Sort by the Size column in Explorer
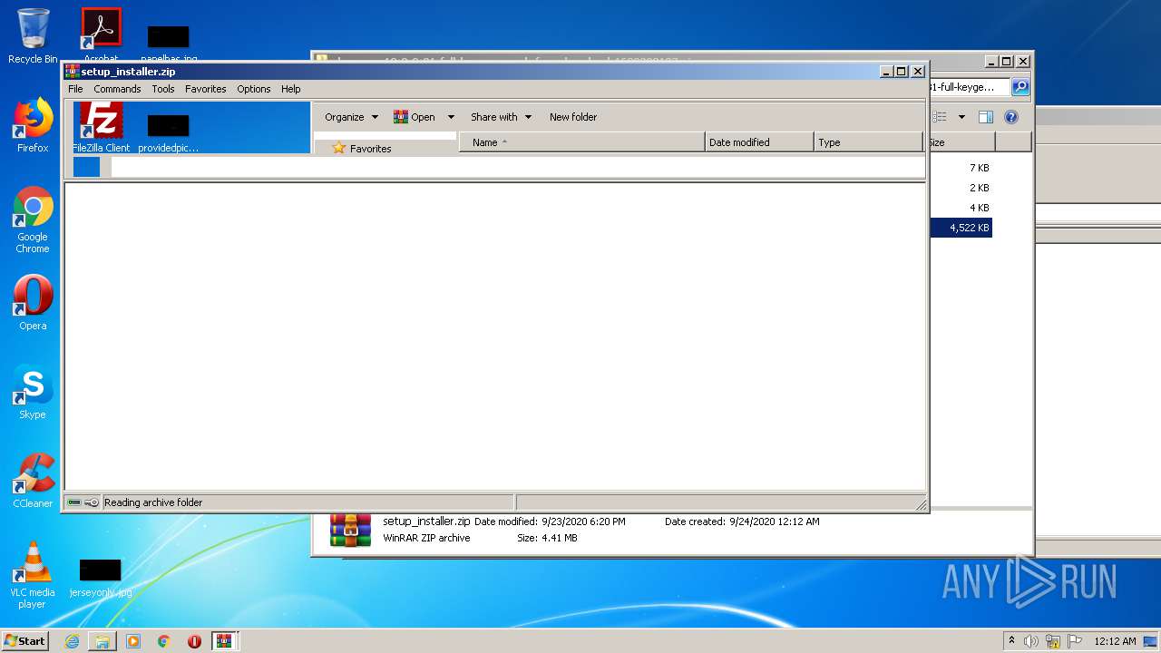Viewport: 1161px width, 653px height. (x=961, y=142)
